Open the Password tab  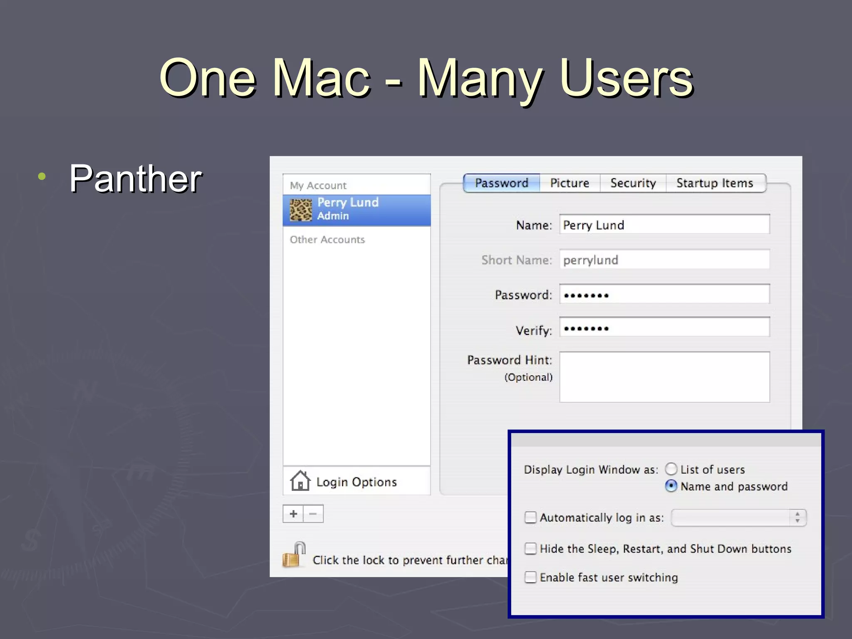click(x=502, y=183)
